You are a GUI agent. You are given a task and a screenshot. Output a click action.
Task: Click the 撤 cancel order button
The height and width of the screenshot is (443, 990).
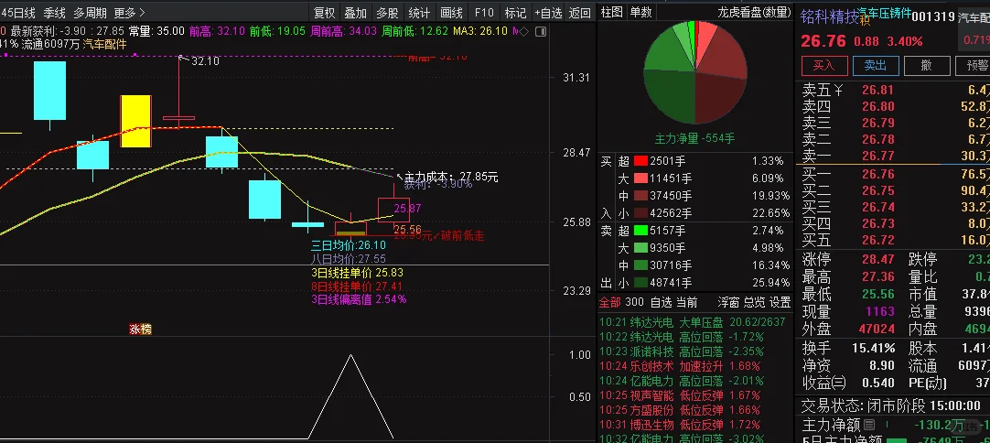click(927, 65)
